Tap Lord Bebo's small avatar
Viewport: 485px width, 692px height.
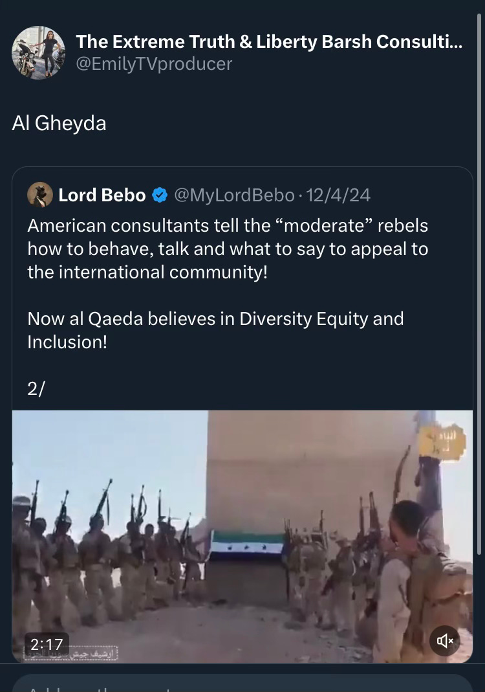click(40, 195)
